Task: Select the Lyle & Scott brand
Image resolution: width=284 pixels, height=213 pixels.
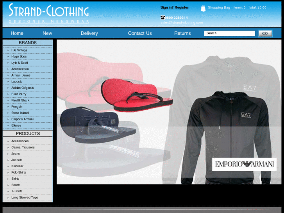Action: click(x=20, y=63)
